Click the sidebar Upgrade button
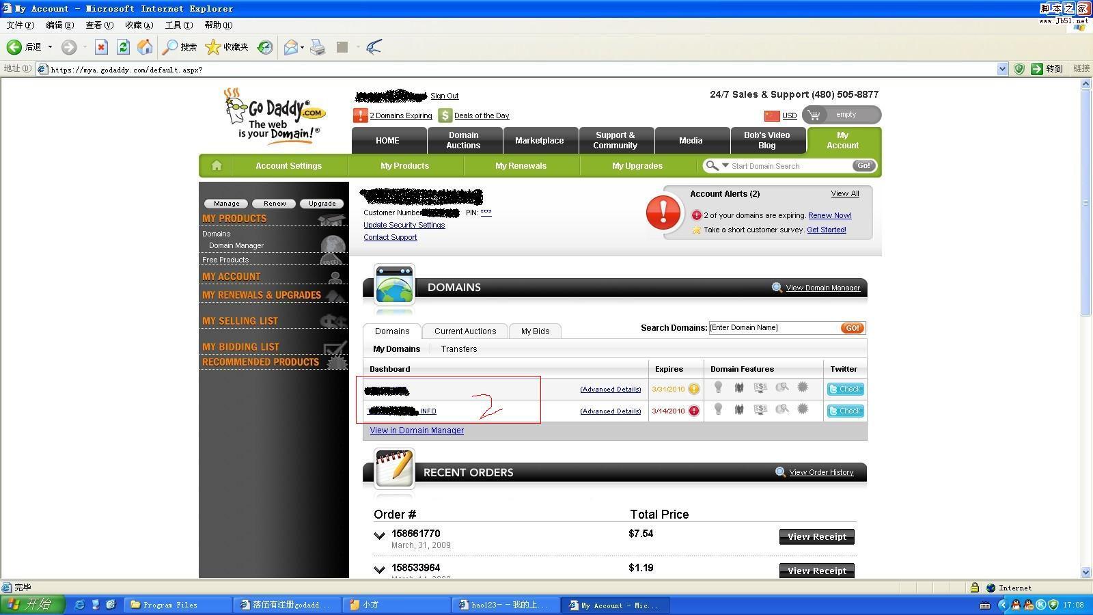The height and width of the screenshot is (615, 1093). click(x=322, y=204)
